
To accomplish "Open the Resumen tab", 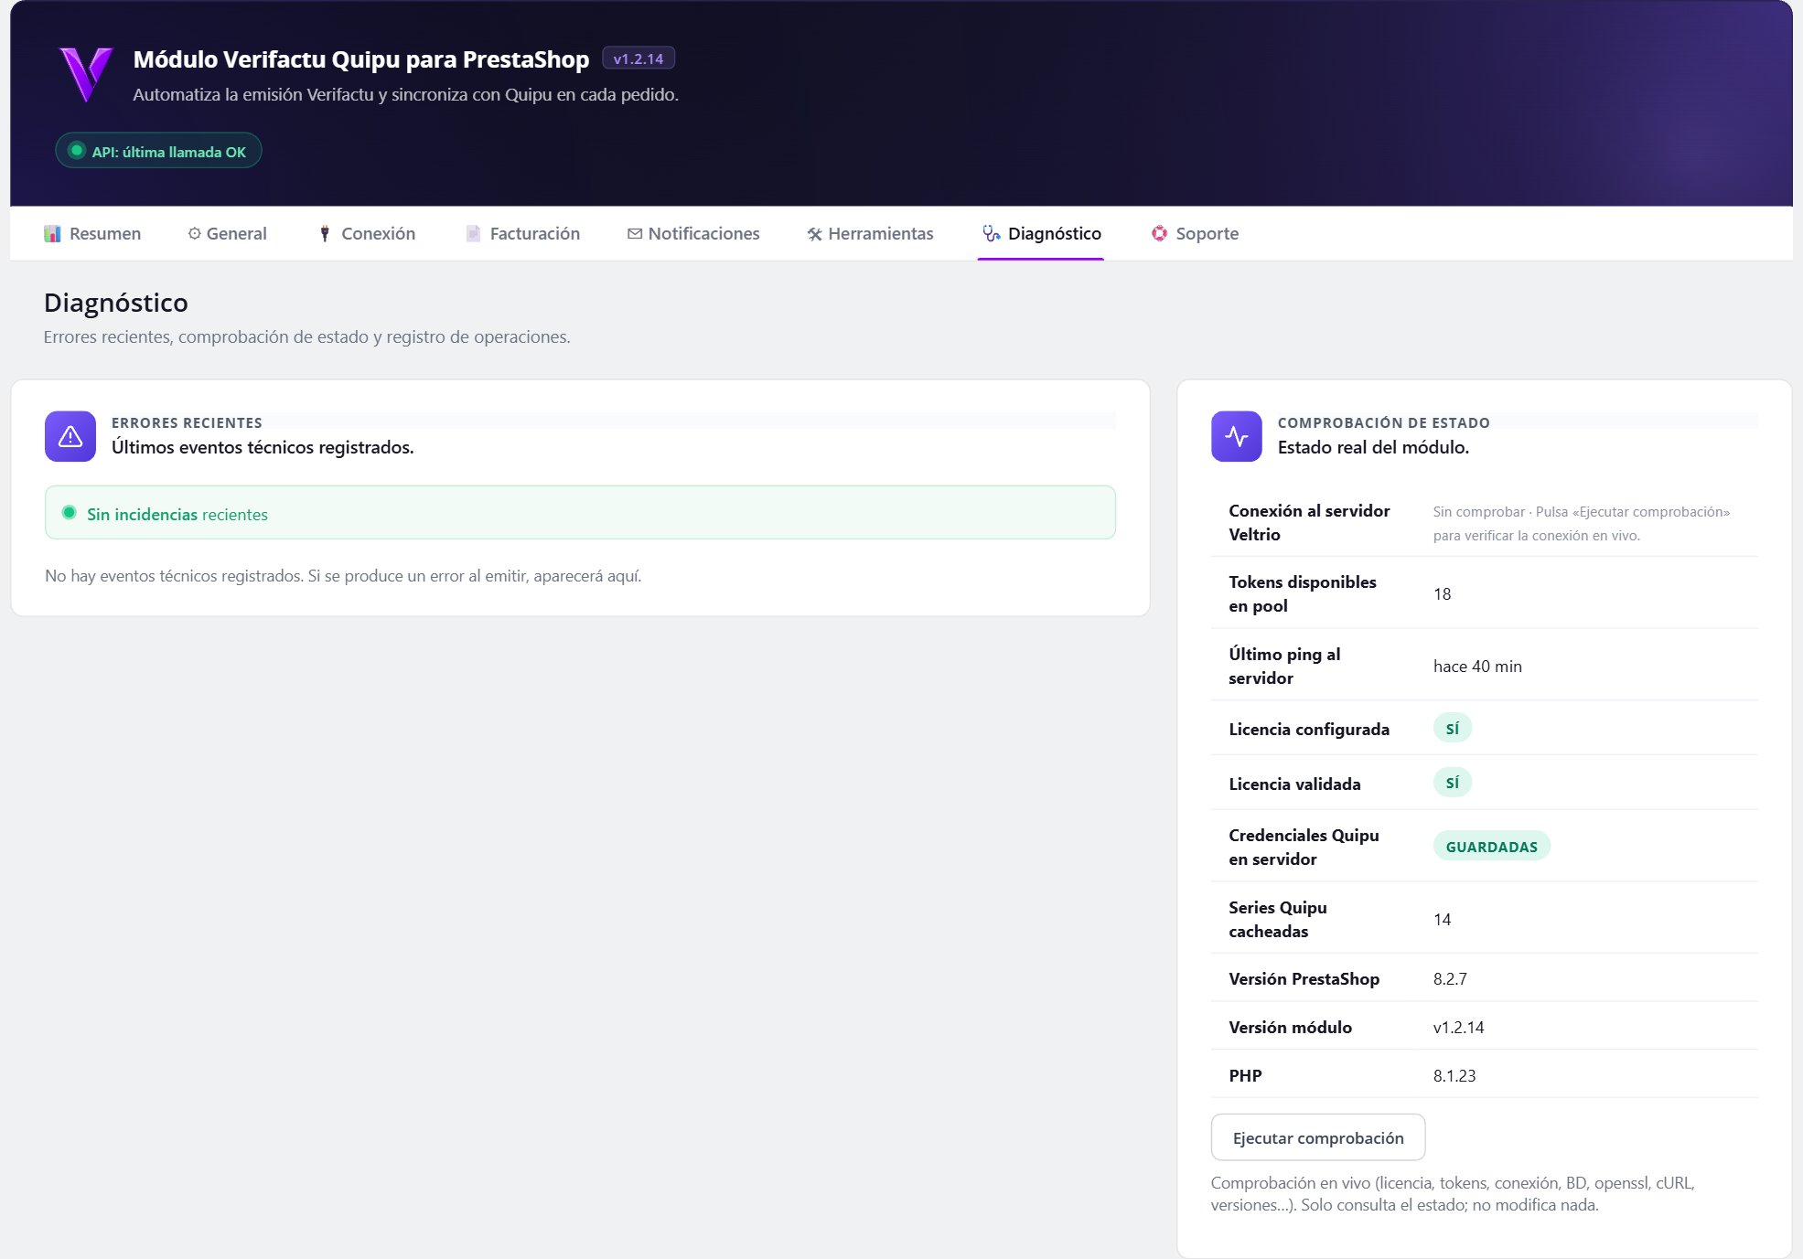I will click(x=92, y=234).
